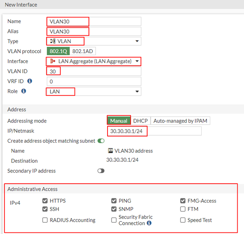Image resolution: width=244 pixels, height=234 pixels.
Task: Enable the Speed Test checkbox
Action: (183, 220)
